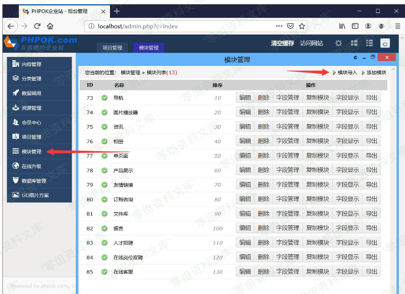
Task: Click the refresh icon in 模块管理 panel titlebar
Action: click(356, 57)
